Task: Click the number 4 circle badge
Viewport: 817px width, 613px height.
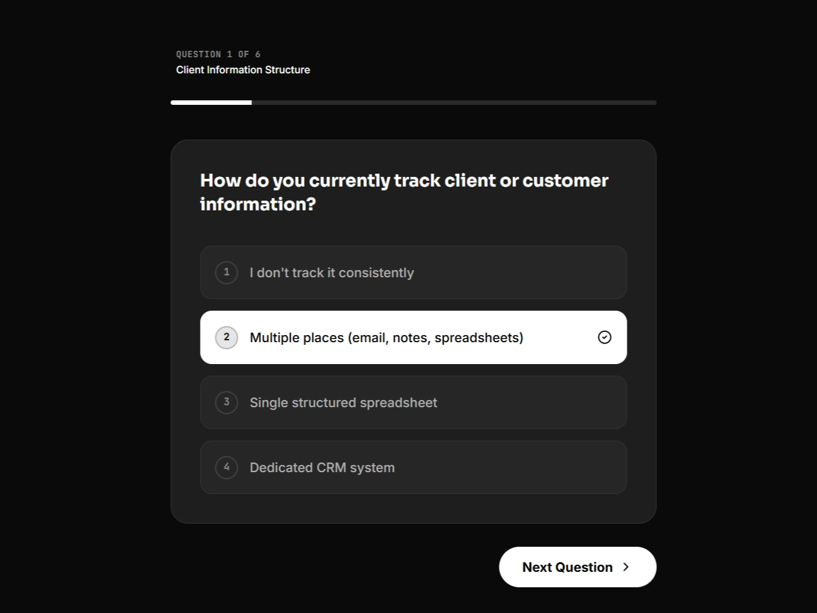Action: point(226,467)
